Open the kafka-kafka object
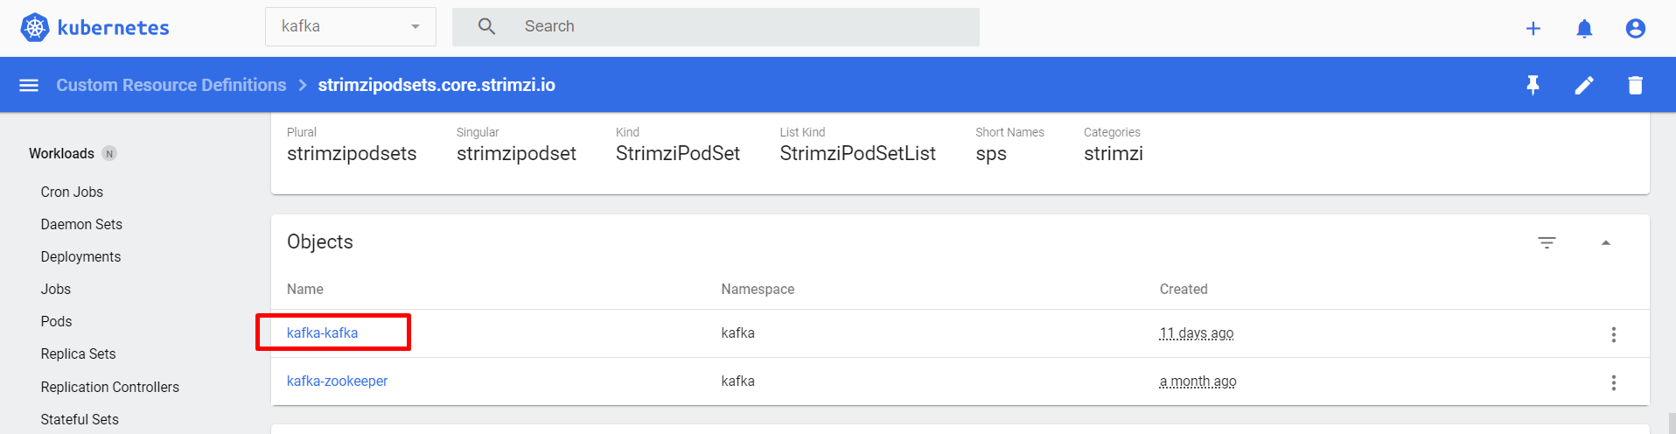Image resolution: width=1676 pixels, height=434 pixels. tap(322, 332)
